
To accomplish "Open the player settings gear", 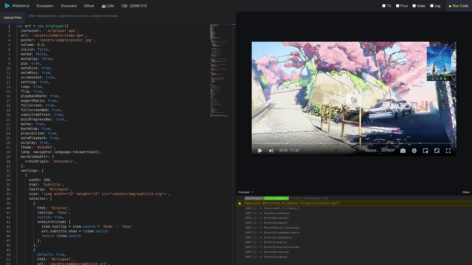I will (x=414, y=151).
